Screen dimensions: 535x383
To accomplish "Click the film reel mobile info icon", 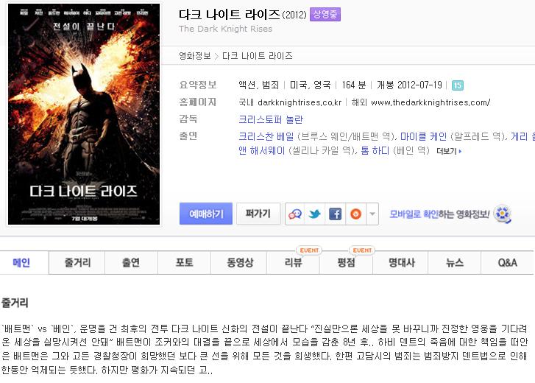I will point(503,214).
